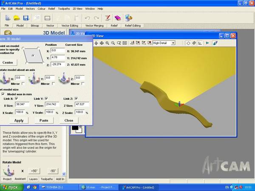Screen dimensions: 255x191
Task: Click the red X axis view icon
Action: point(149,43)
